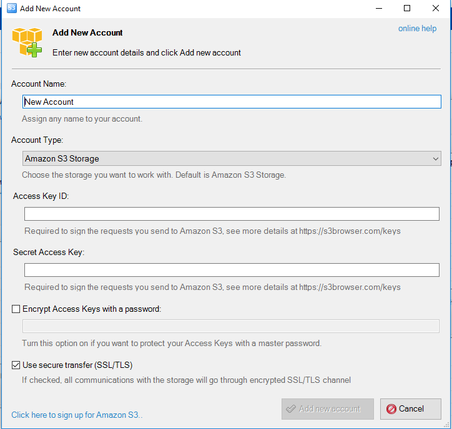Image resolution: width=452 pixels, height=429 pixels.
Task: Click the 'Turn this option on' hint text
Action: click(172, 343)
